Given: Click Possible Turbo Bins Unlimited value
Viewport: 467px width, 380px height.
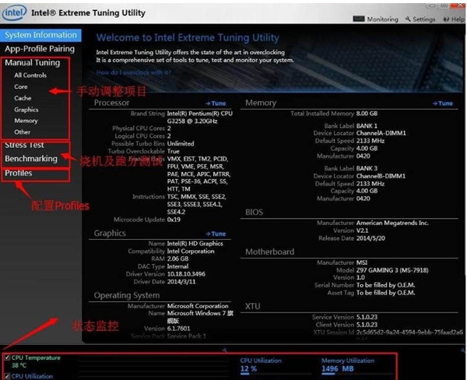Looking at the screenshot, I should pos(181,143).
